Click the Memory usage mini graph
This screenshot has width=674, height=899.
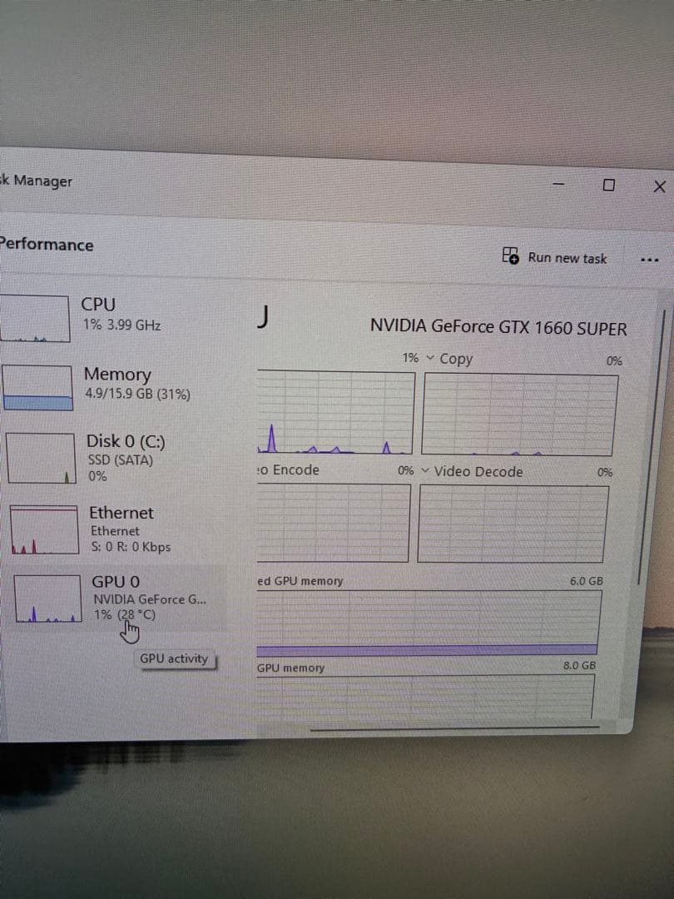(x=37, y=388)
